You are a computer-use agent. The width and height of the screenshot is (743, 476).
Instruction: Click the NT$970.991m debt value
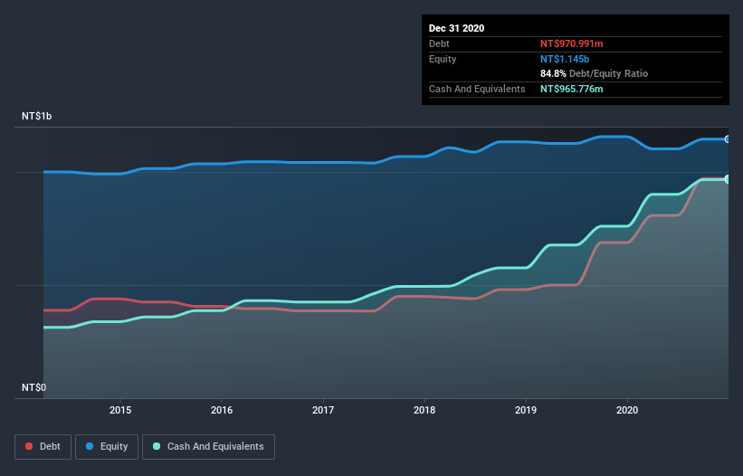point(571,43)
